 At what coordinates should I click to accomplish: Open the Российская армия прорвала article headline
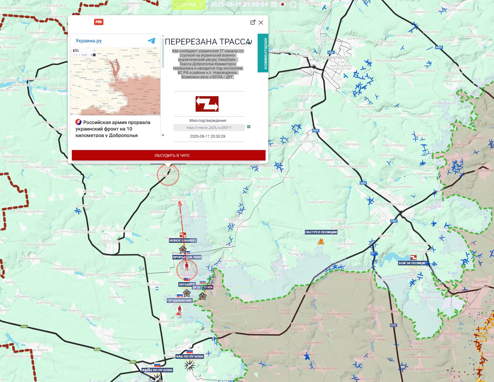click(113, 129)
